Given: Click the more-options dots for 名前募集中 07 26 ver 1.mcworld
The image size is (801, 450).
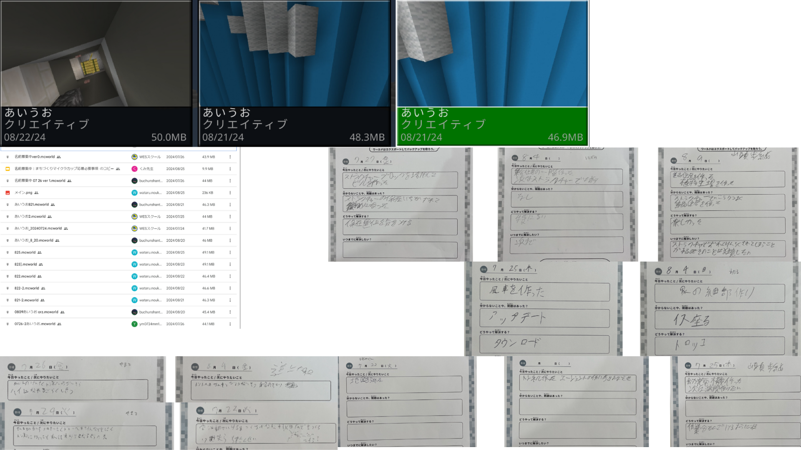Looking at the screenshot, I should (x=230, y=181).
